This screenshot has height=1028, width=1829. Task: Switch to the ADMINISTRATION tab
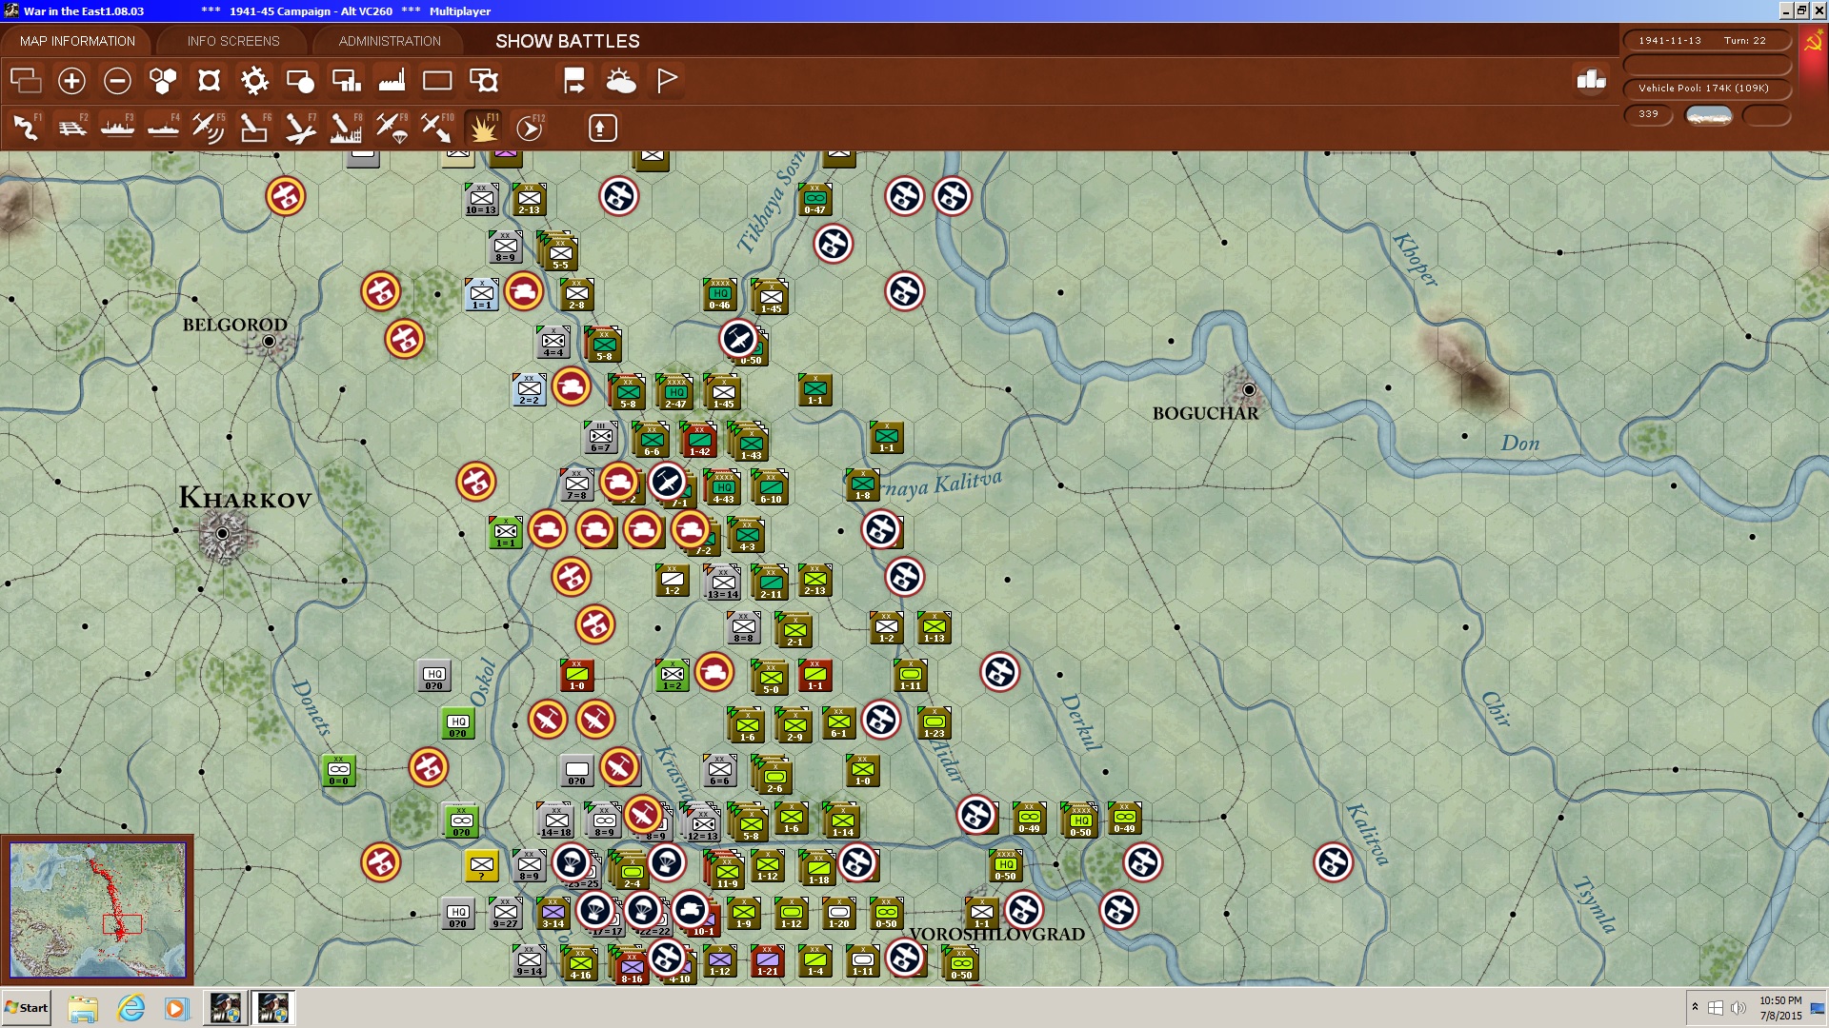coord(390,41)
